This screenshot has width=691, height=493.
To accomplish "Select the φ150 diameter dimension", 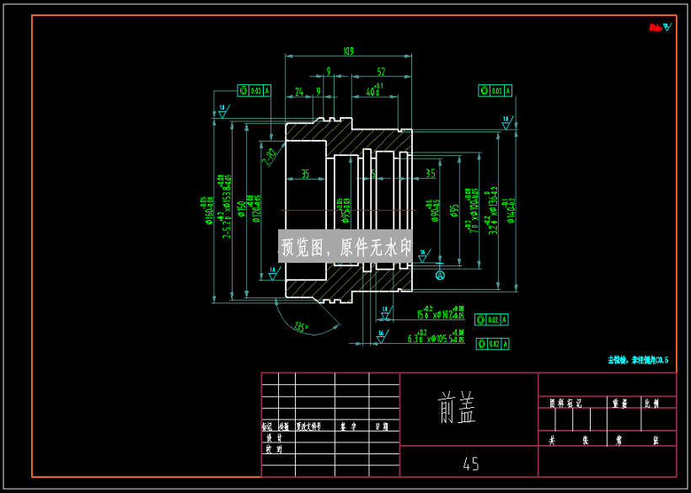I will click(x=242, y=210).
